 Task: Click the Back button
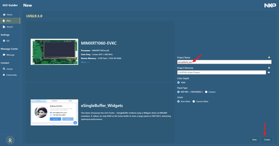tap(254, 140)
